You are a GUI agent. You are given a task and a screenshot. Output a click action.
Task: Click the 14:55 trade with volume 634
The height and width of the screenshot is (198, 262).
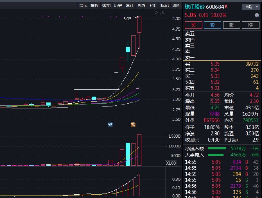pyautogui.click(x=222, y=162)
